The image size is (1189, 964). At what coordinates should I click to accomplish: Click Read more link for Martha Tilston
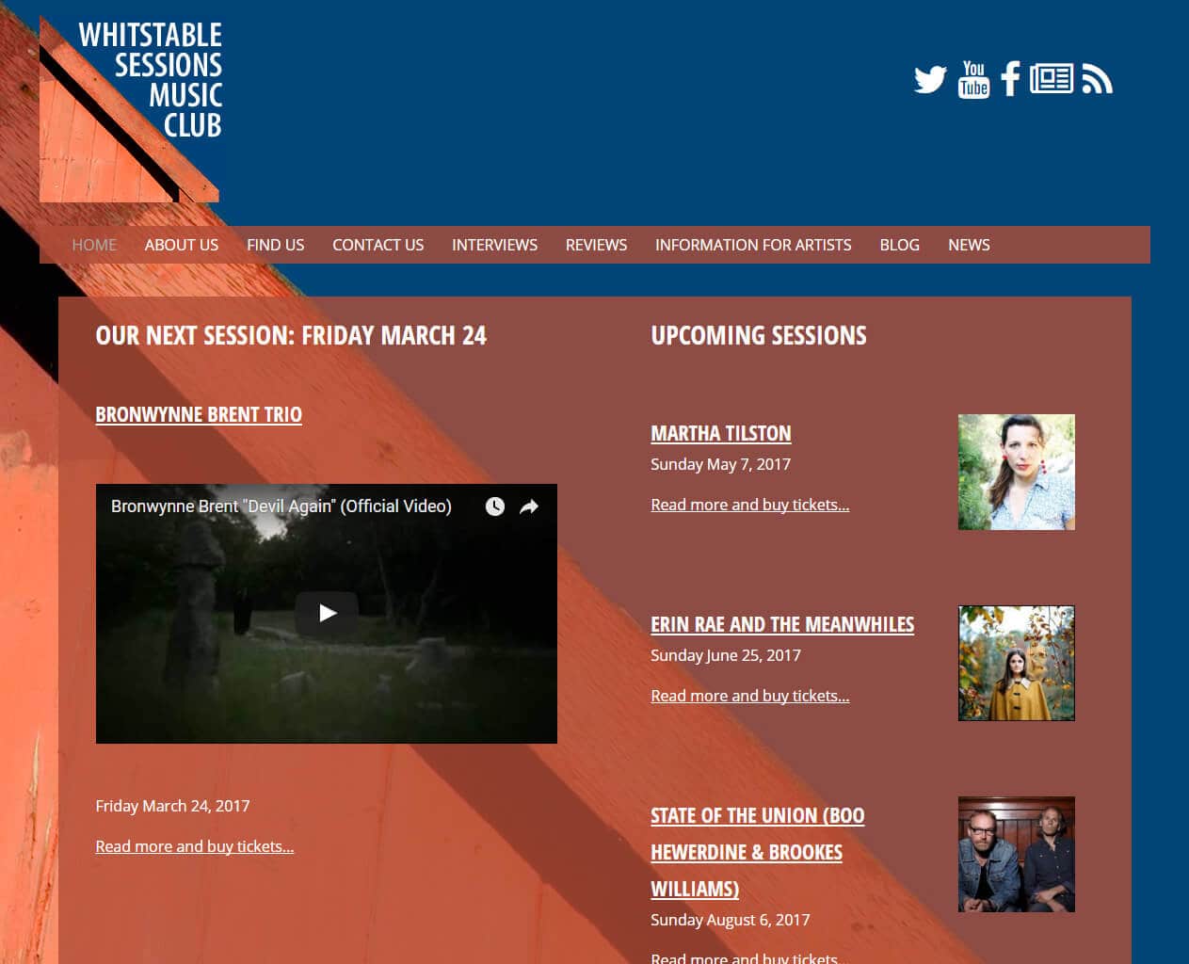point(750,505)
